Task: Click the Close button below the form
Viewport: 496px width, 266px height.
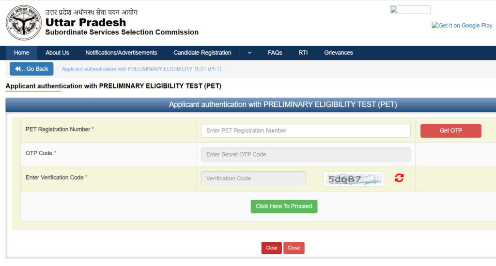Action: point(294,248)
